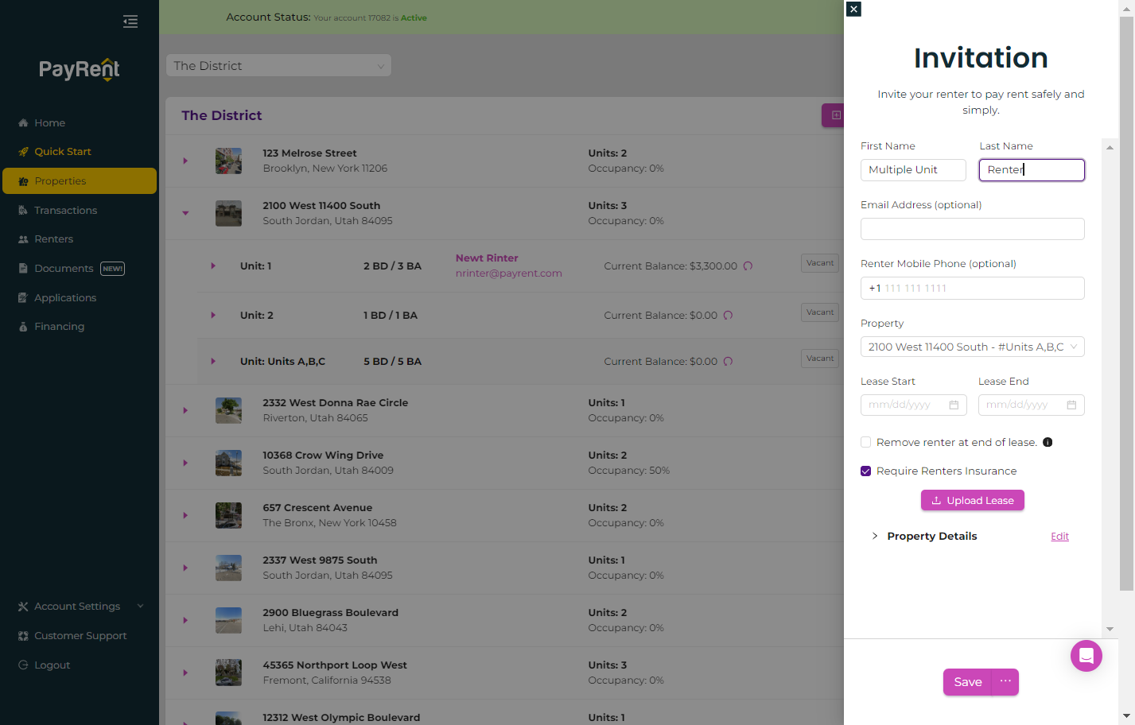
Task: Collapse the sidebar menu toggle icon
Action: coord(130,21)
